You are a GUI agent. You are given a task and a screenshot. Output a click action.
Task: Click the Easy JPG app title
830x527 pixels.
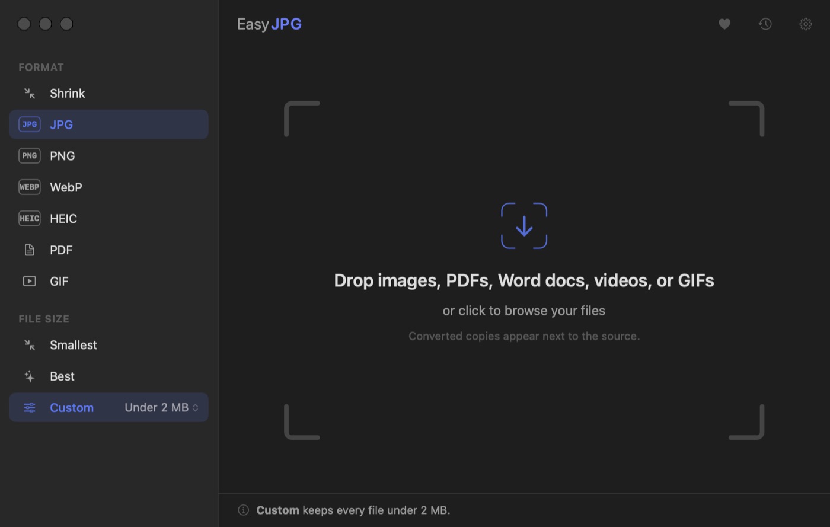tap(269, 24)
